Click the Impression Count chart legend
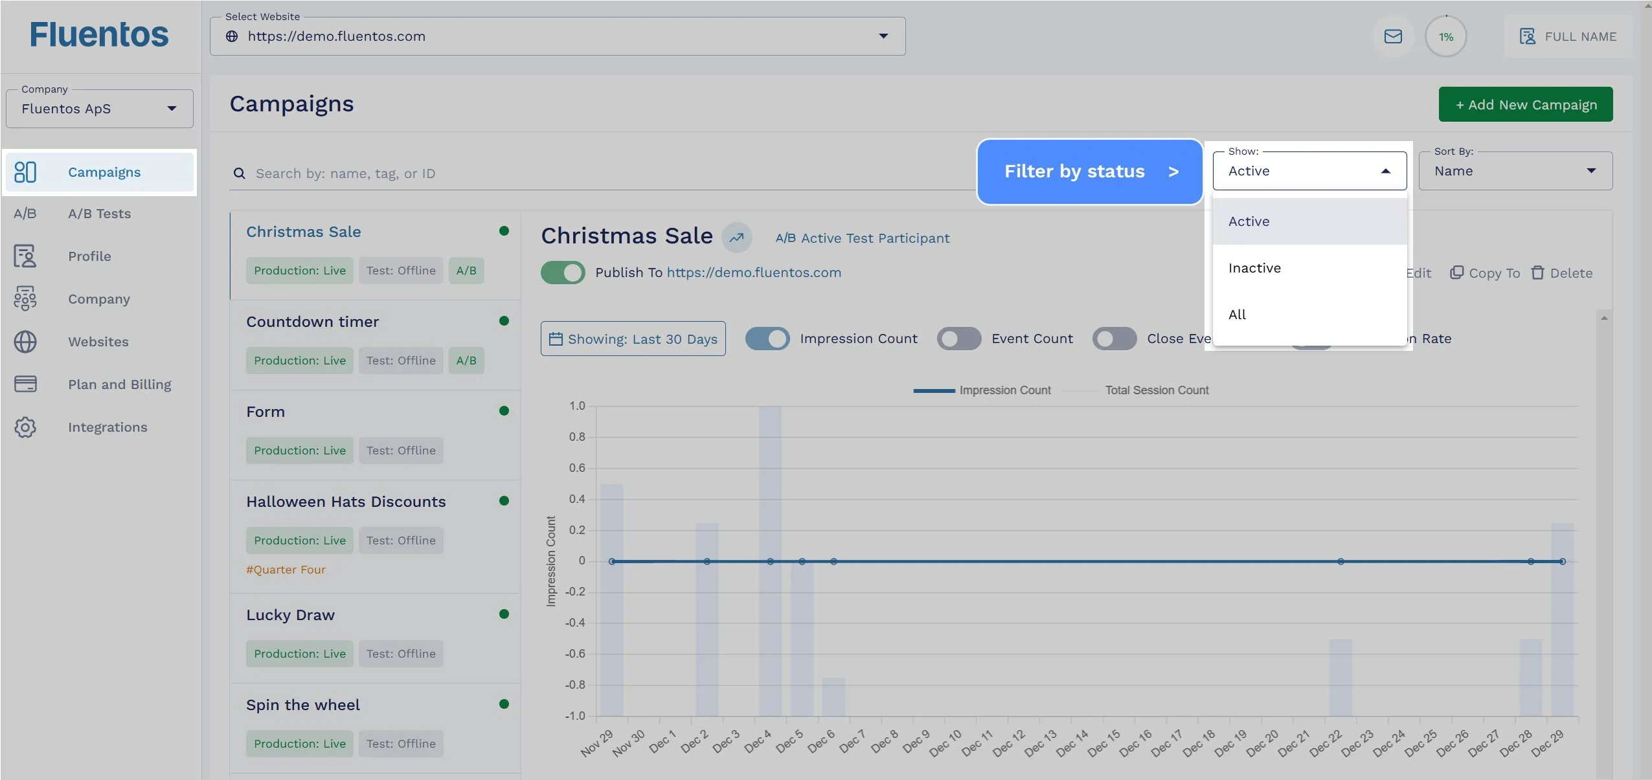The image size is (1652, 780). coord(982,390)
